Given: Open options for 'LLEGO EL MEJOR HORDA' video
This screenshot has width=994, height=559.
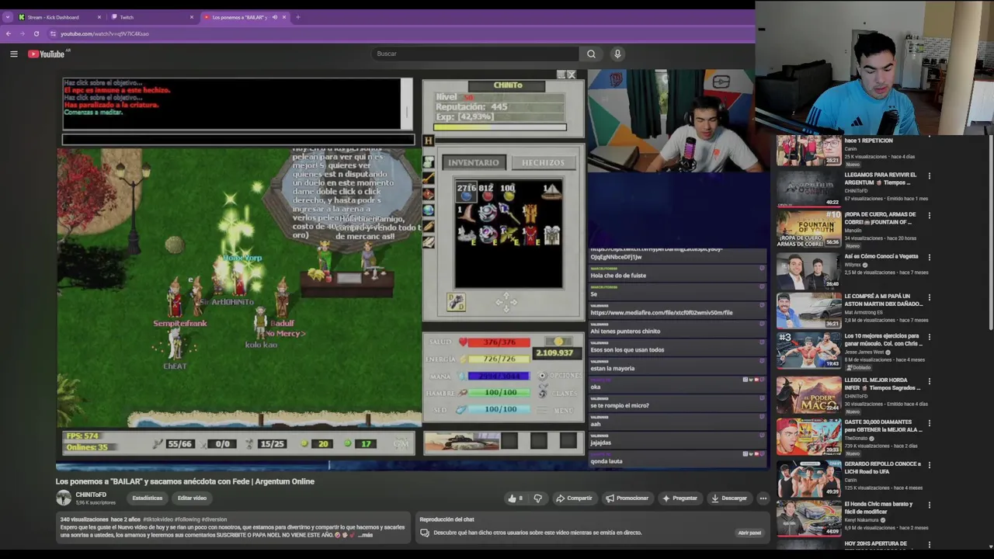Looking at the screenshot, I should [x=929, y=382].
